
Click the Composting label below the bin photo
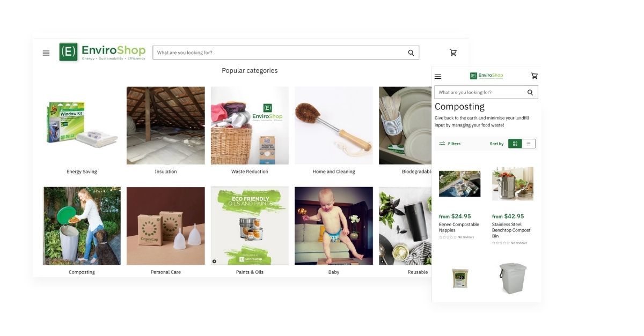point(82,272)
